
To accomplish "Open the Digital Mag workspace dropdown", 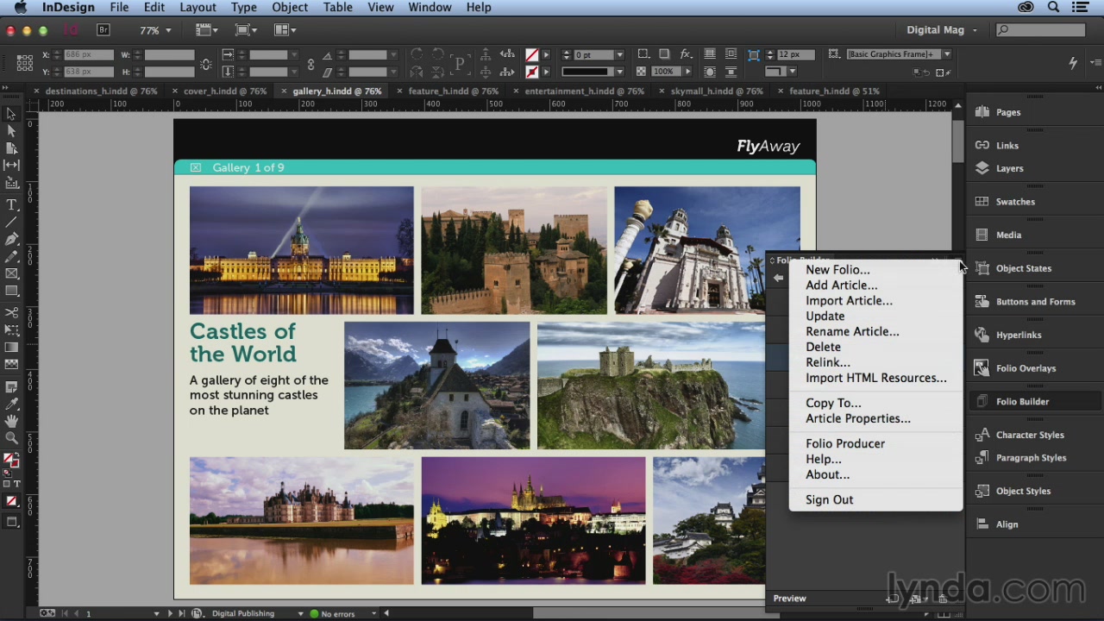I will (940, 29).
